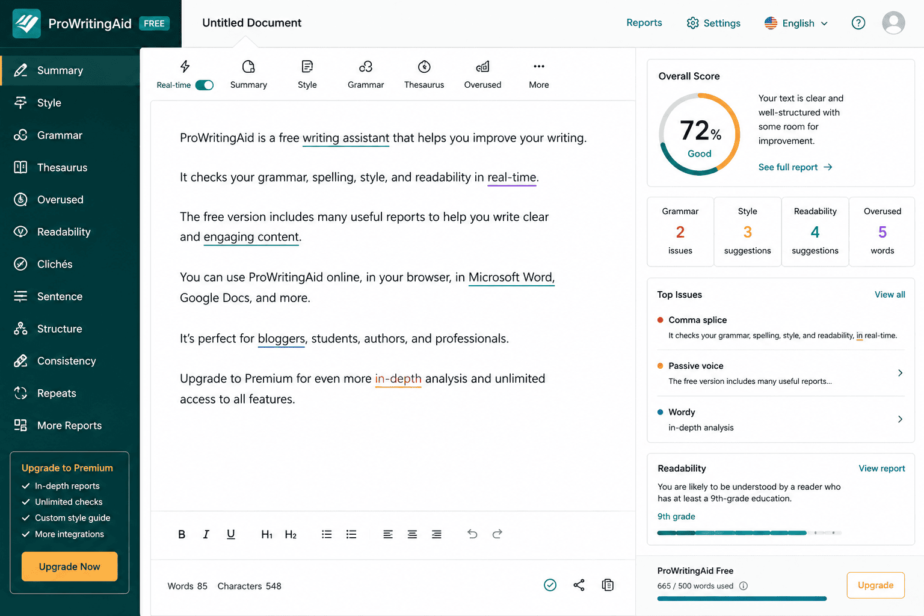The width and height of the screenshot is (924, 616).
Task: Redo the last edit
Action: tap(497, 534)
